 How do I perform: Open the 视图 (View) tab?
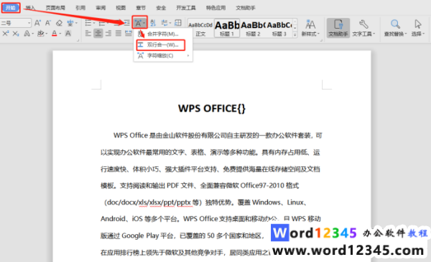coord(121,8)
